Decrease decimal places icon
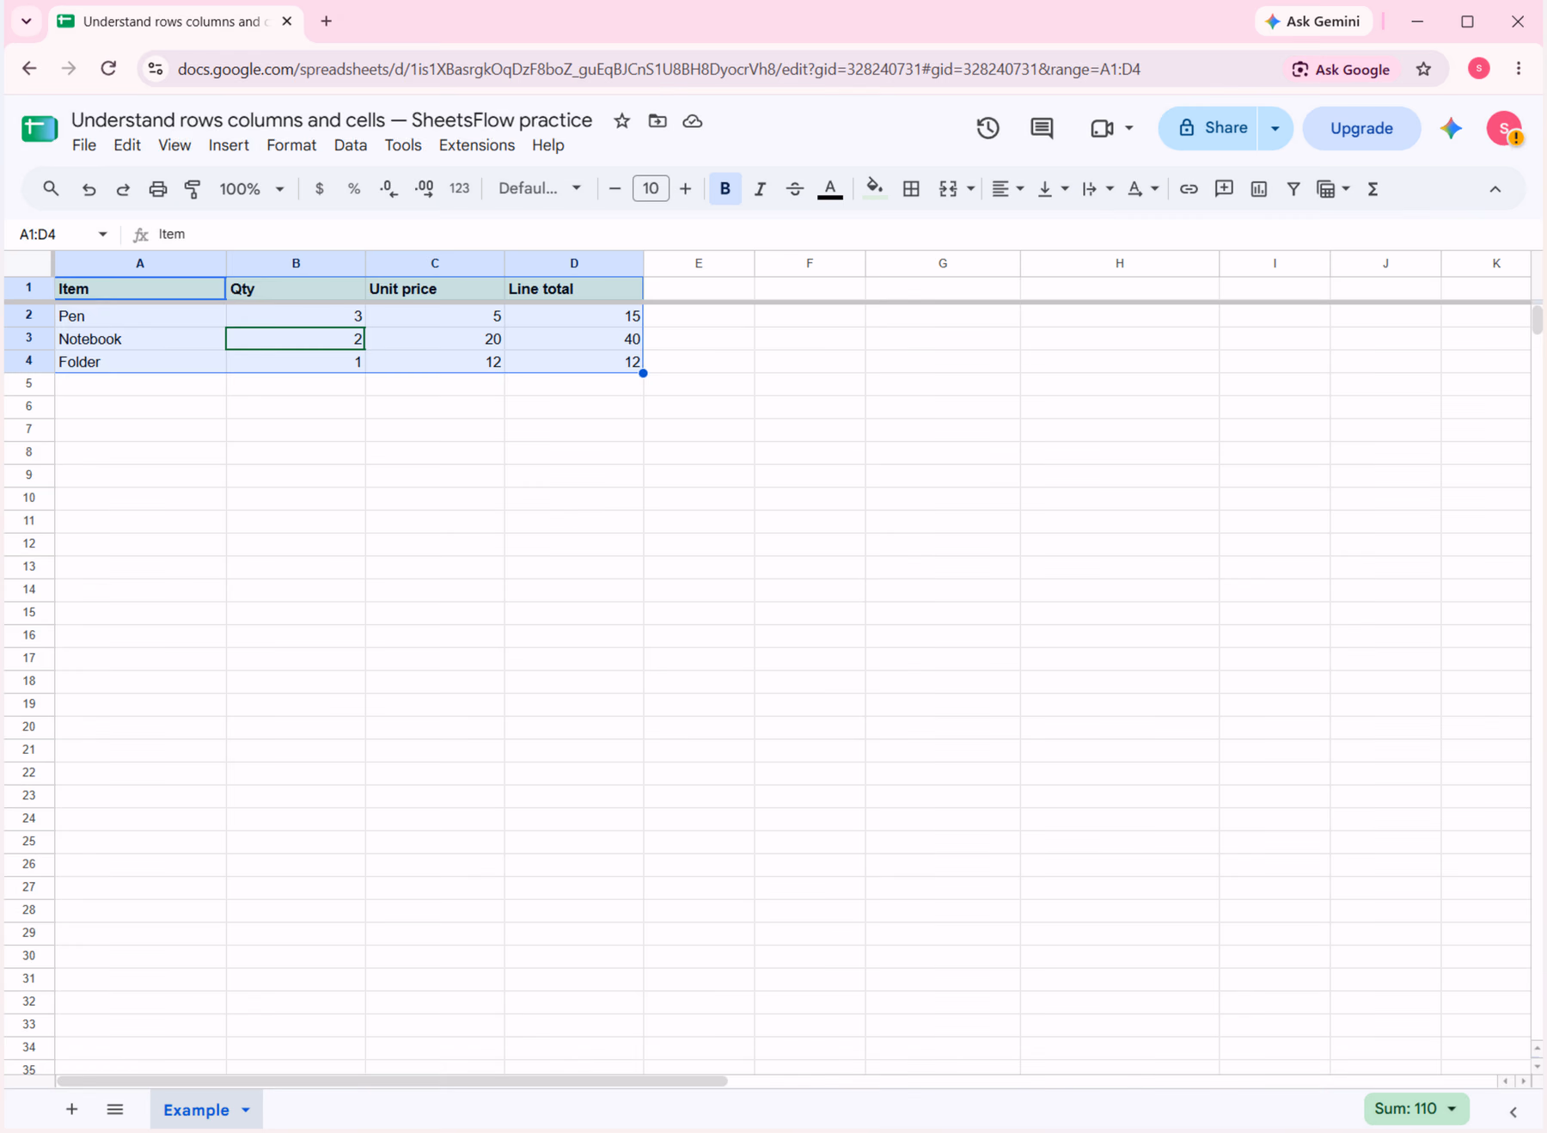The height and width of the screenshot is (1133, 1547). coord(388,189)
